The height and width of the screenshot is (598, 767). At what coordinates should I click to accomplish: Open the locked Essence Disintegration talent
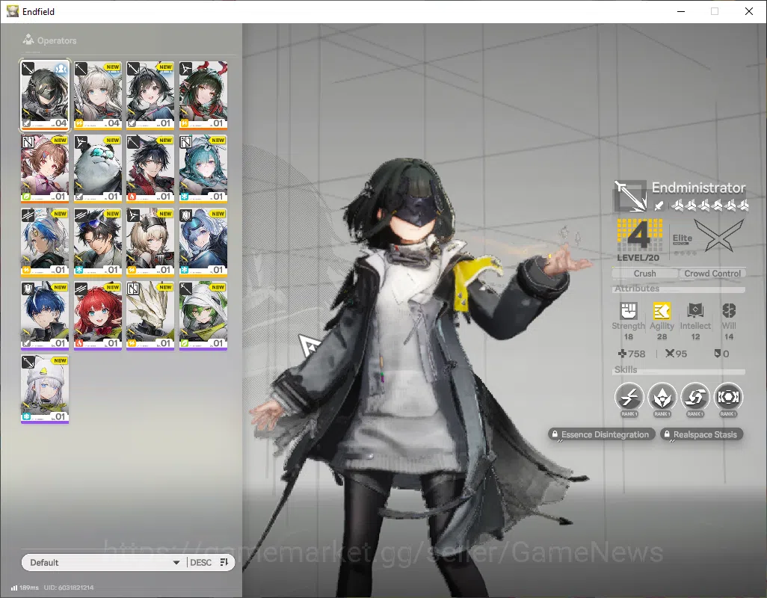[601, 434]
